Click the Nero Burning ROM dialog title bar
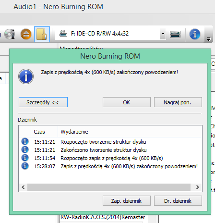 click(110, 56)
